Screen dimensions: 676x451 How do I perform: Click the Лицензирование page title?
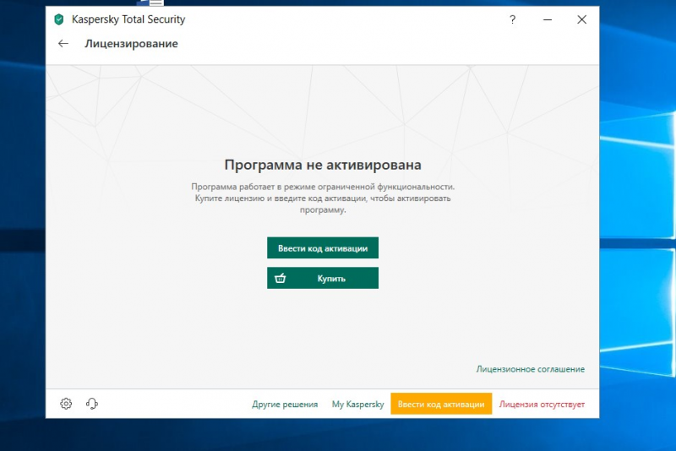pyautogui.click(x=131, y=44)
